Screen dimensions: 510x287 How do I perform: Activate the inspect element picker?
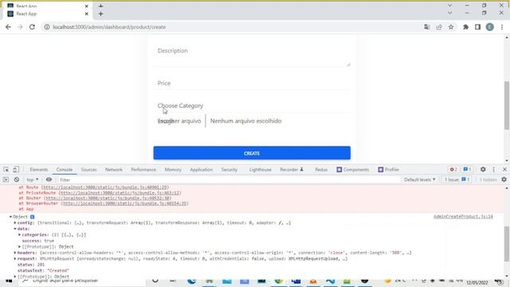(6, 170)
